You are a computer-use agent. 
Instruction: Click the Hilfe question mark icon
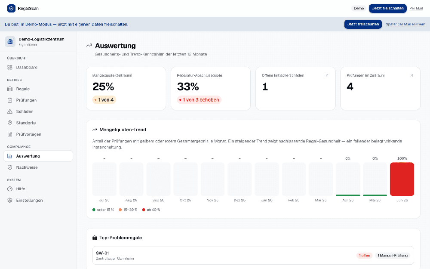click(x=10, y=189)
